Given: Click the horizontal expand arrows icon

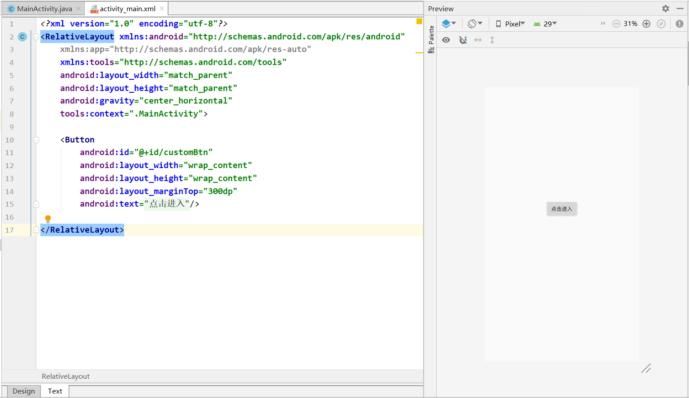Looking at the screenshot, I should coord(478,40).
